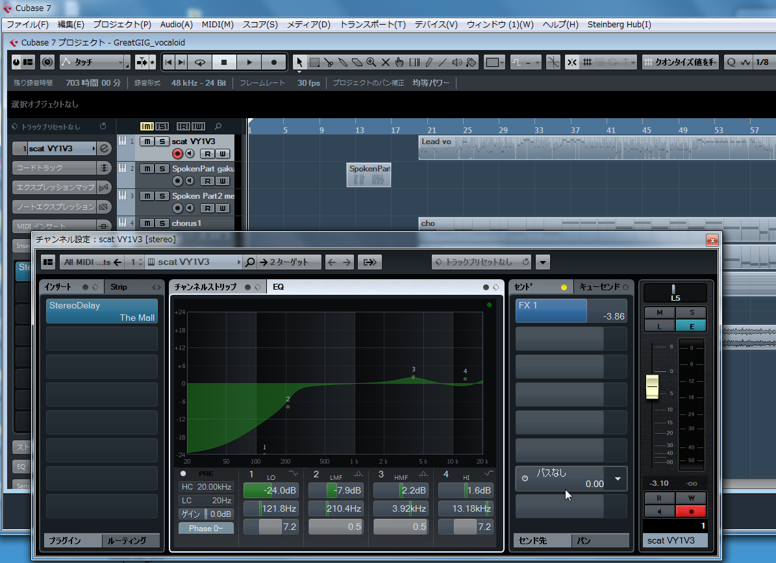Select the Object Selection arrow tool
This screenshot has height=563, width=776.
(299, 62)
